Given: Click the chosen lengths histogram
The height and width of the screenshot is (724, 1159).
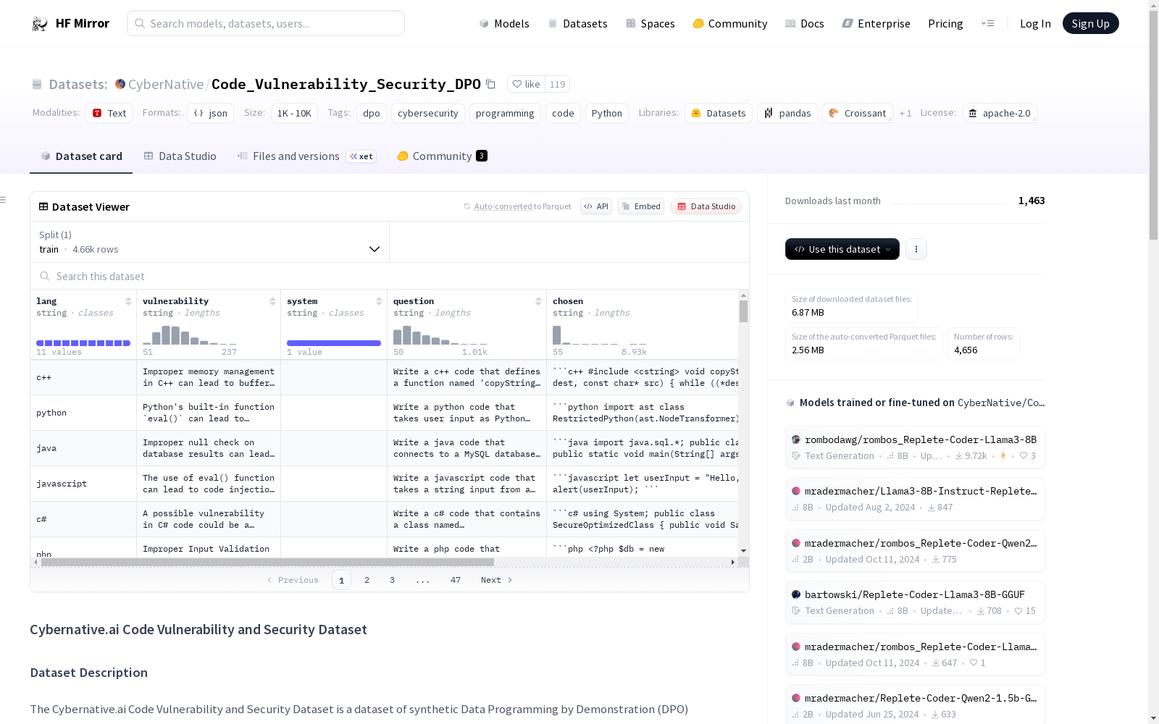Looking at the screenshot, I should 600,334.
